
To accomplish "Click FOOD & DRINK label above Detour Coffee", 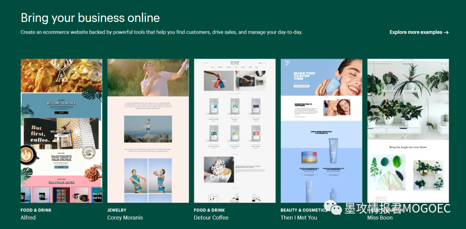I will pyautogui.click(x=210, y=210).
